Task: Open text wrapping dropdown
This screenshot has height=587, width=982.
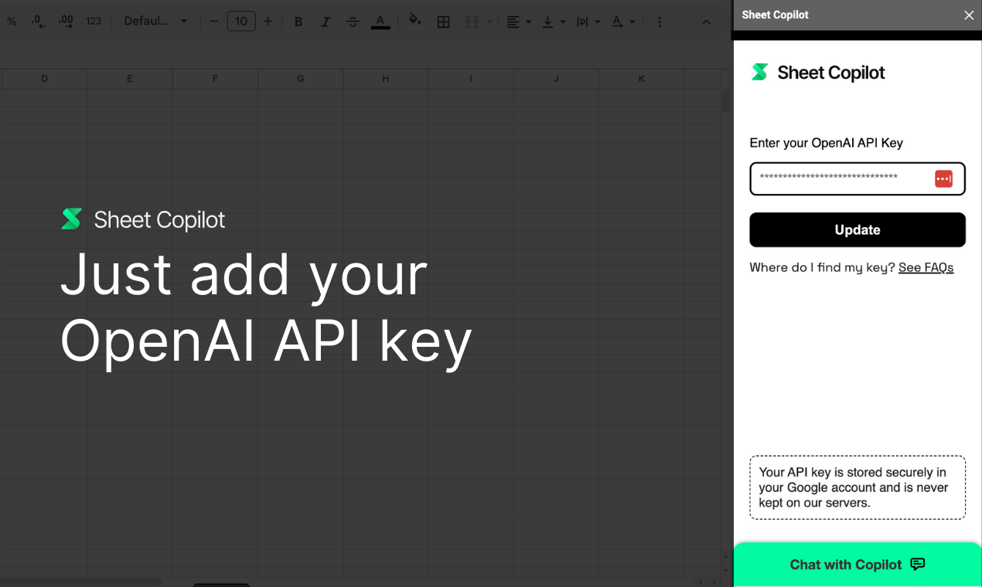Action: coord(588,22)
